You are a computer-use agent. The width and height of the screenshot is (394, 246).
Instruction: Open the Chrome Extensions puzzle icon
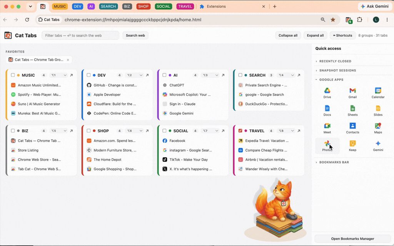[360, 20]
